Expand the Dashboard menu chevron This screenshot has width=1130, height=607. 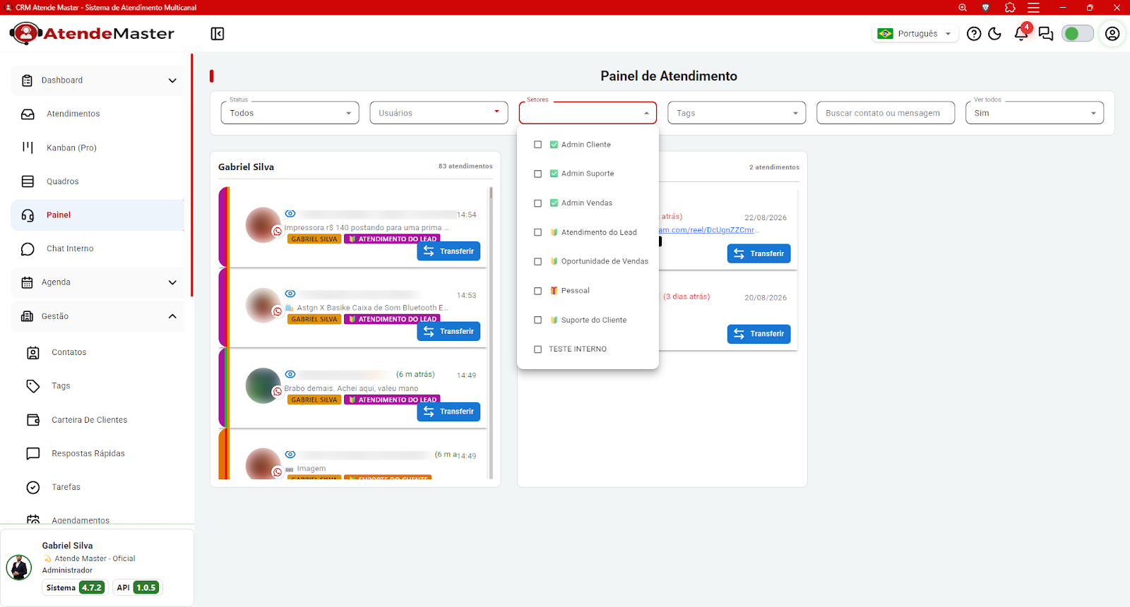coord(172,80)
